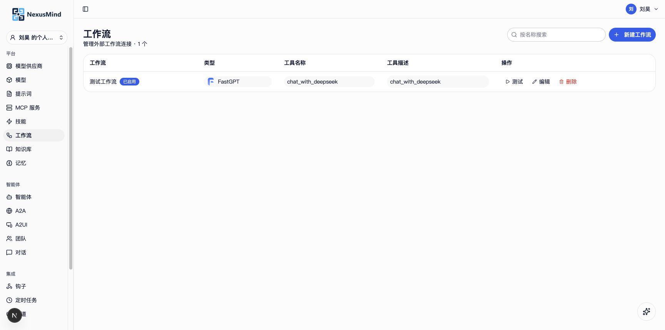Viewport: 665px width, 330px height.
Task: Click the 新建工作流 button
Action: [x=632, y=35]
